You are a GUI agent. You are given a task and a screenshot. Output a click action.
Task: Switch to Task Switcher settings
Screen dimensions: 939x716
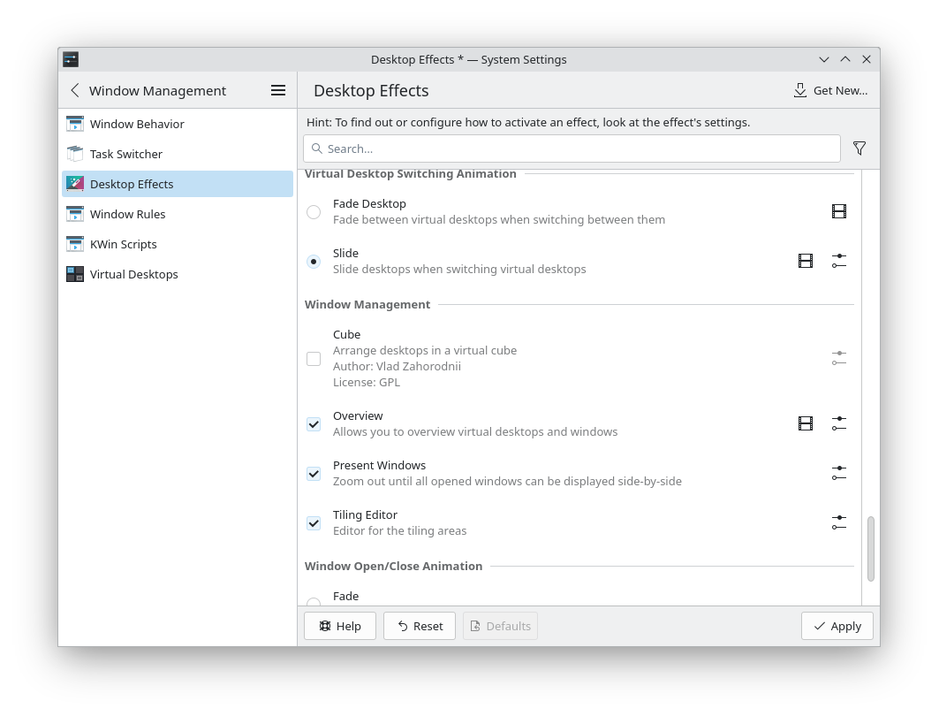click(126, 154)
